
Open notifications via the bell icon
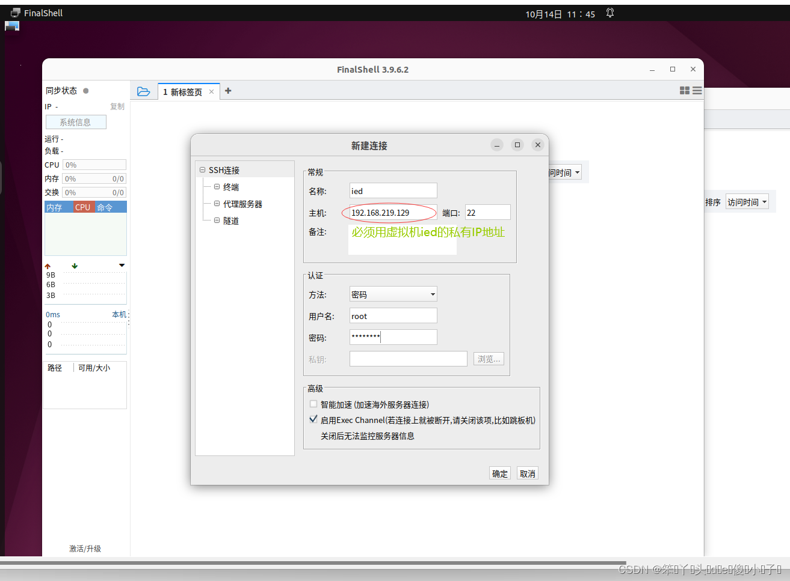tap(609, 12)
